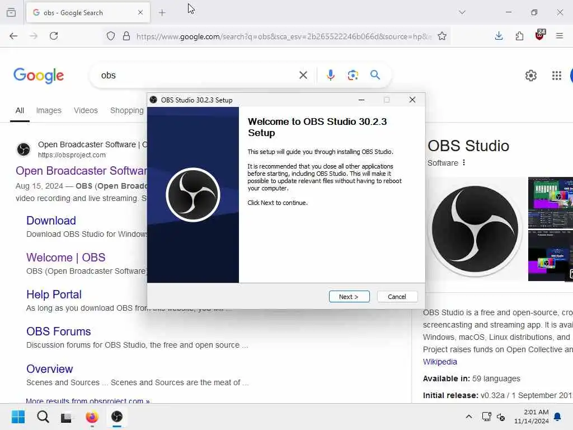The width and height of the screenshot is (573, 430).
Task: Open Windows taskbar search
Action: [43, 417]
